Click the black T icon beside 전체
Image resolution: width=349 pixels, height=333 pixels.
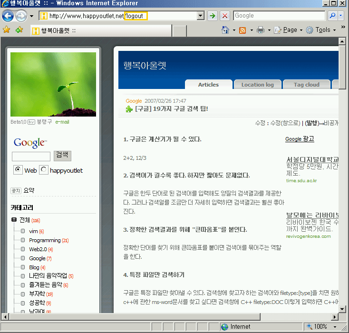point(14,220)
